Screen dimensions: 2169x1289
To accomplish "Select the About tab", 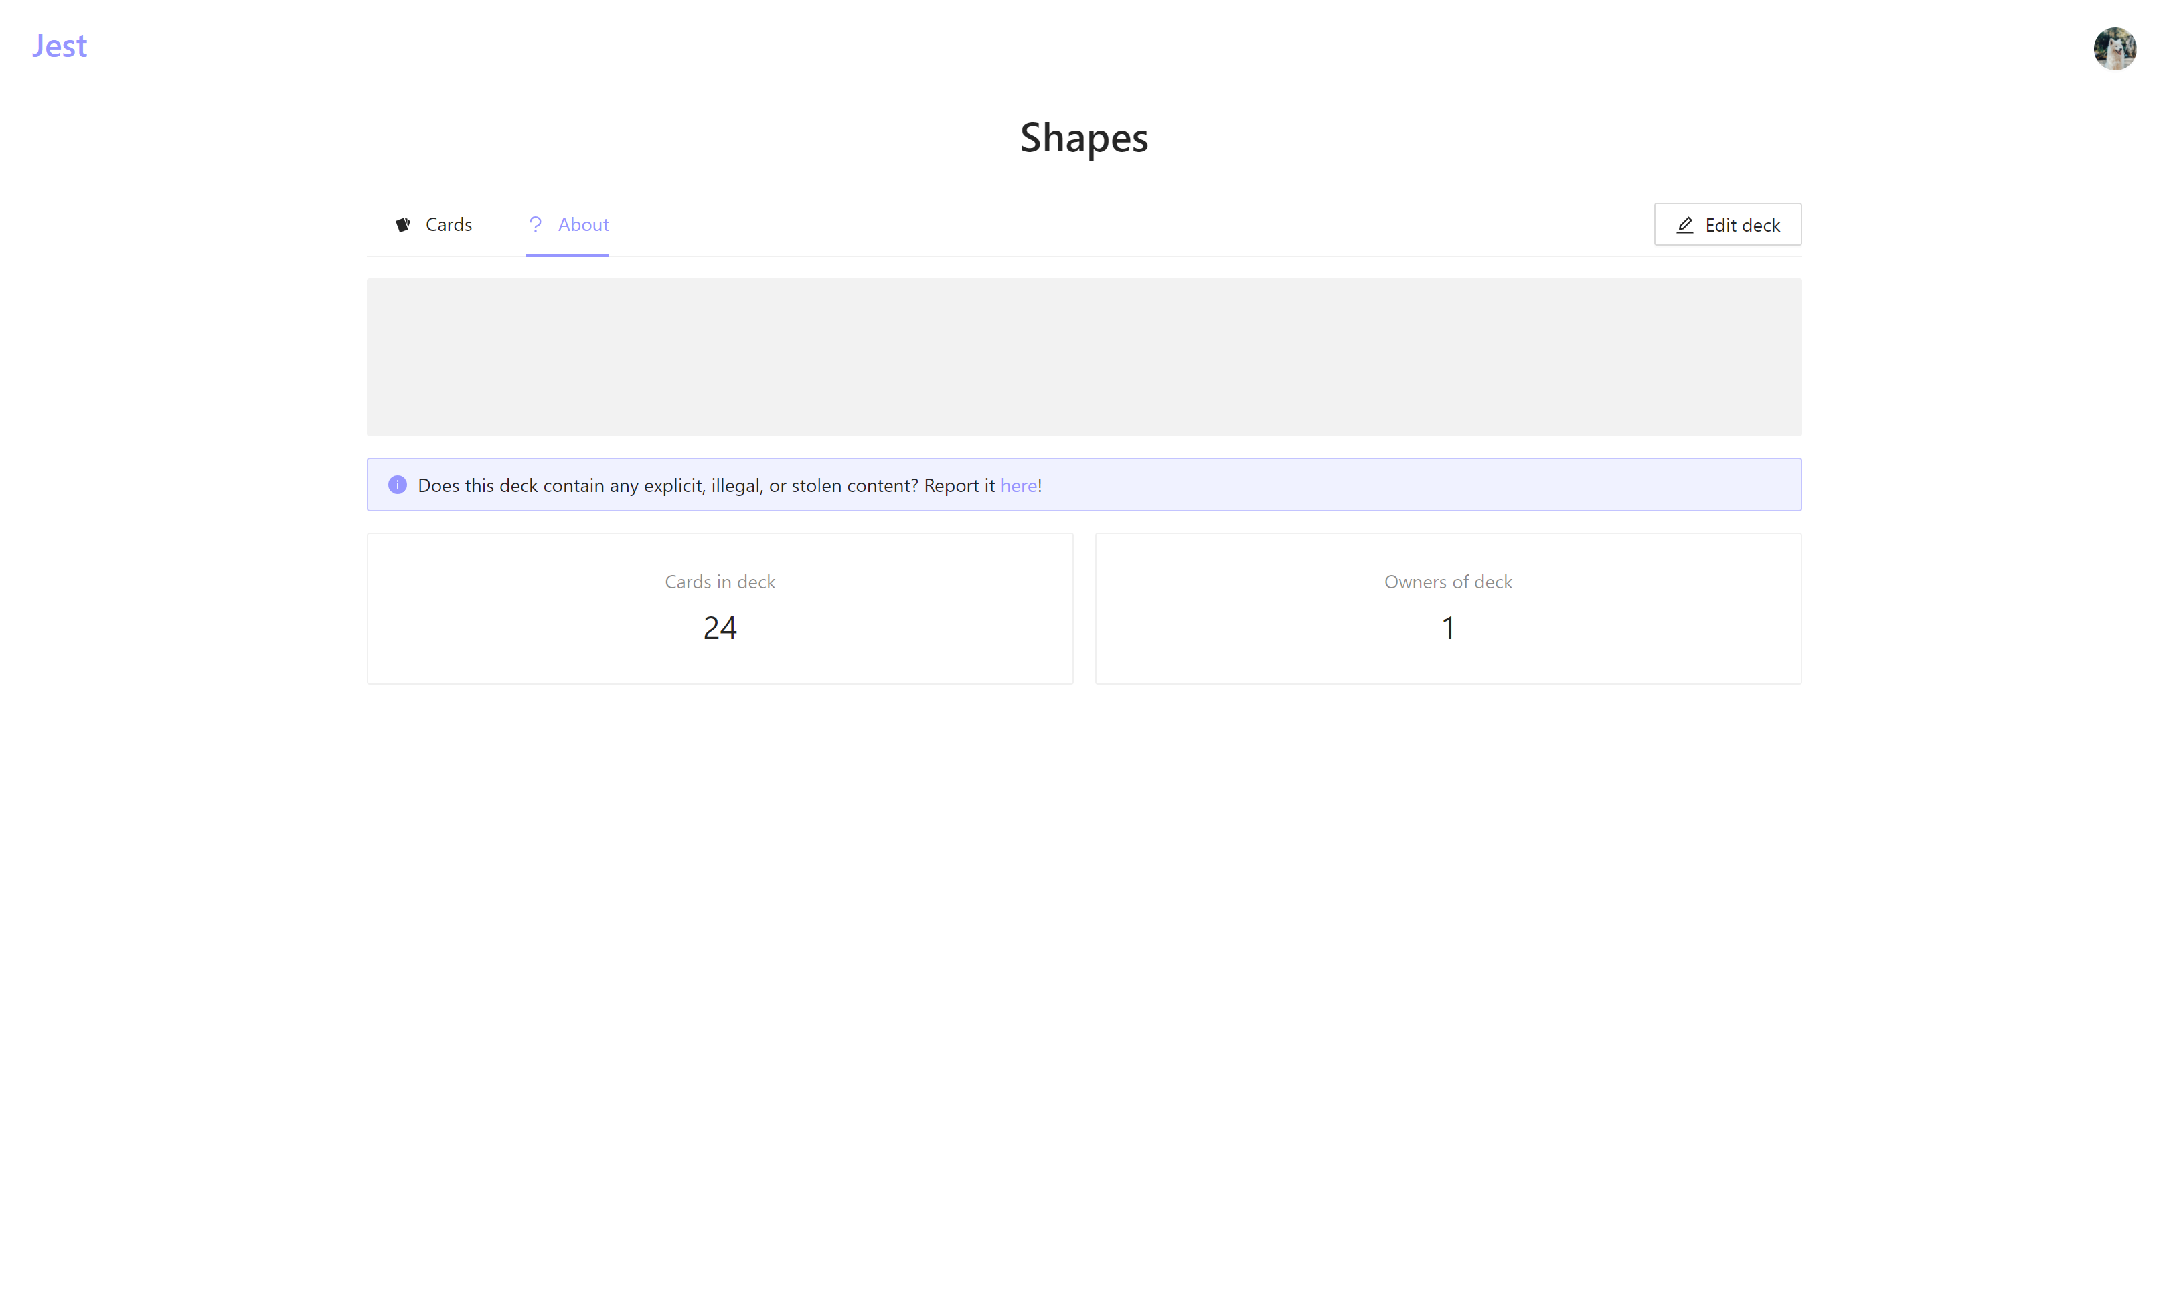I will [x=583, y=225].
